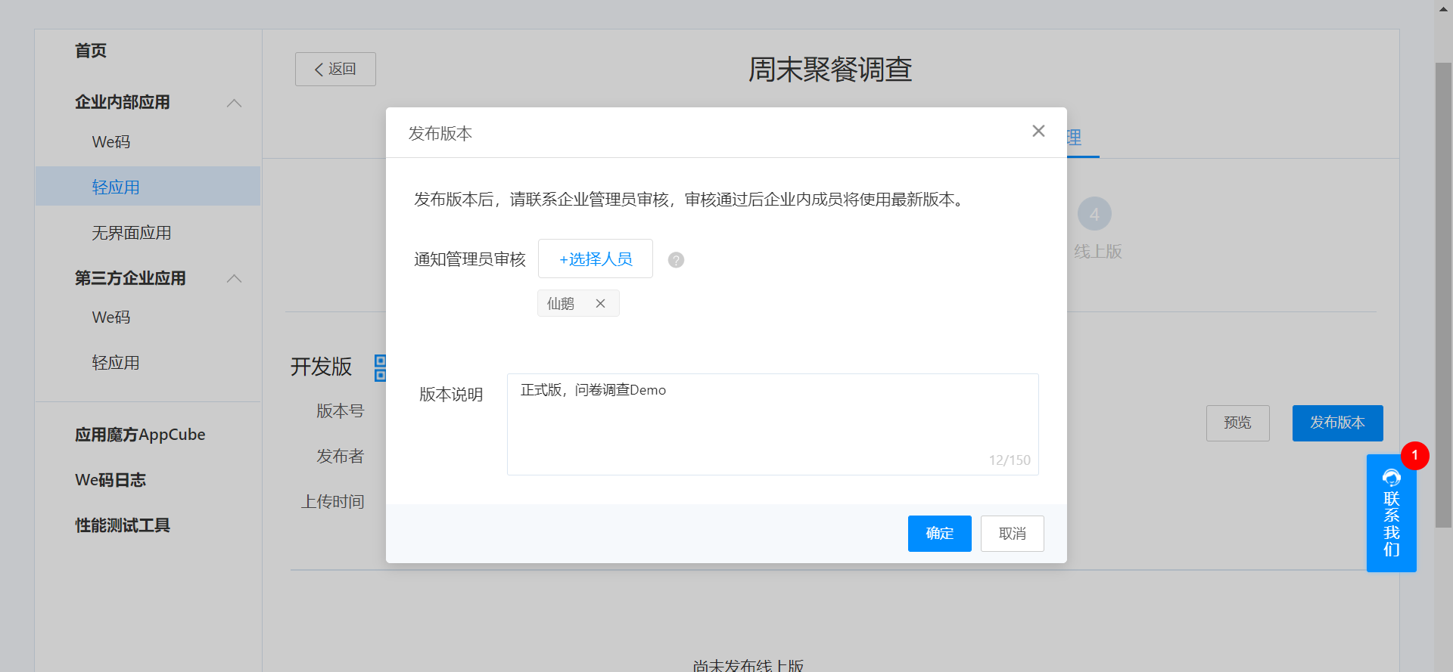The width and height of the screenshot is (1453, 672).
Task: Click the 返回 back button
Action: pyautogui.click(x=335, y=69)
